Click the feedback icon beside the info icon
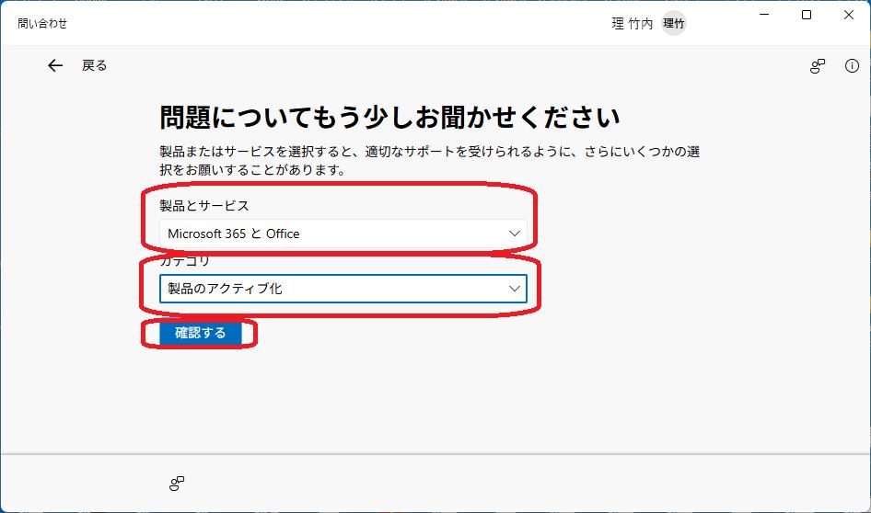The height and width of the screenshot is (513, 871). pos(817,65)
